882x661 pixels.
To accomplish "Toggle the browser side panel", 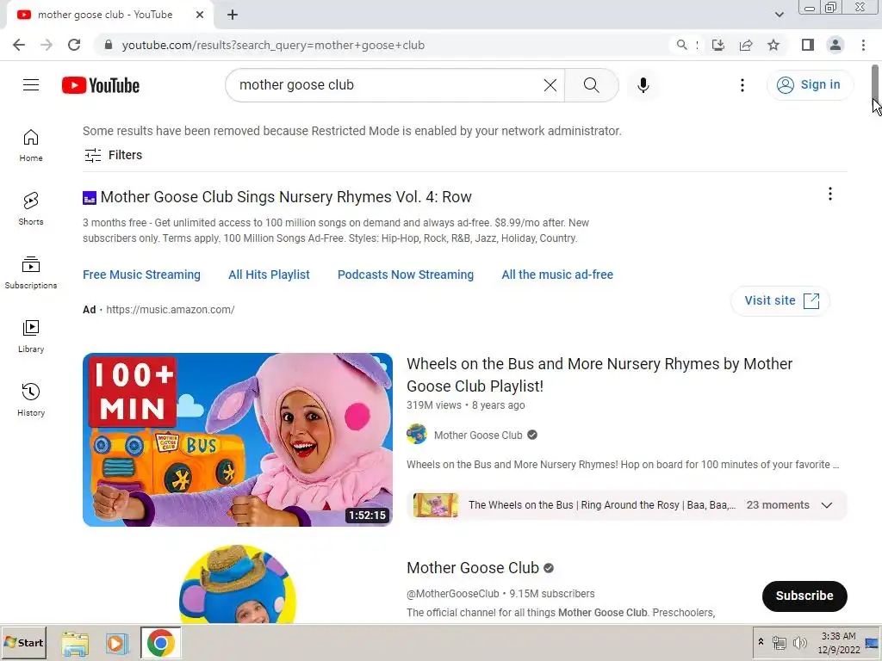I will click(x=808, y=45).
